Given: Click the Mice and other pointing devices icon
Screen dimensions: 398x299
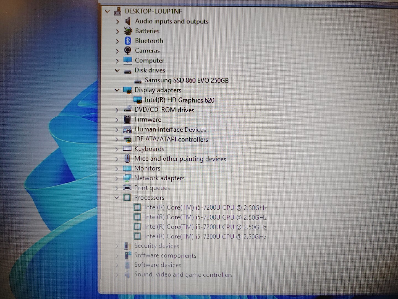Looking at the screenshot, I should (127, 159).
